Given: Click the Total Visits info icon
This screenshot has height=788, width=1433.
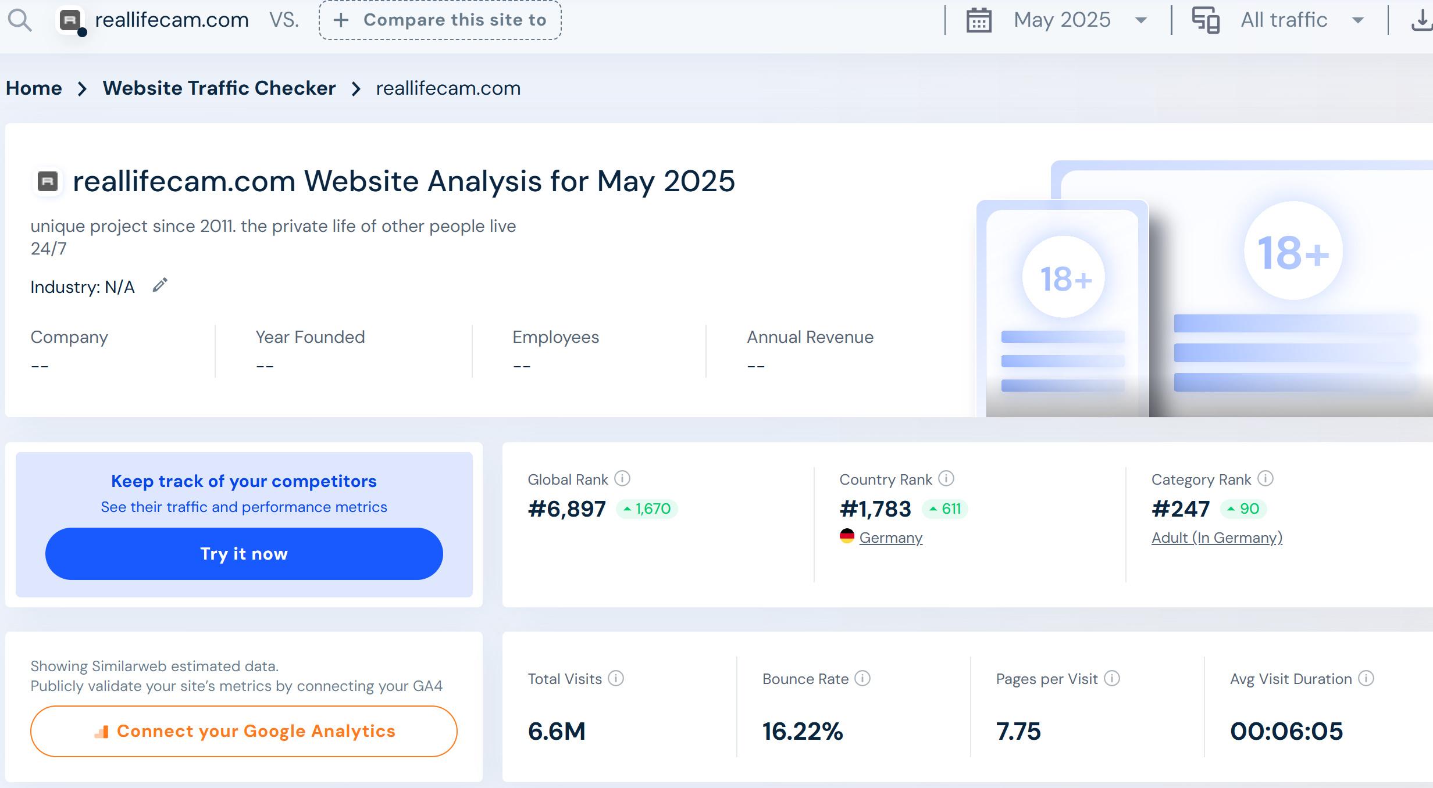Looking at the screenshot, I should (616, 678).
